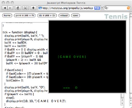Click the RSS badge in the address bar
The width and height of the screenshot is (132, 108).
[x=97, y=8]
